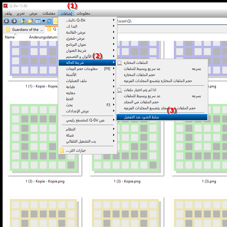This screenshot has width=227, height=227.
Task: Open the معاينه submenu
Action: [x=87, y=93]
